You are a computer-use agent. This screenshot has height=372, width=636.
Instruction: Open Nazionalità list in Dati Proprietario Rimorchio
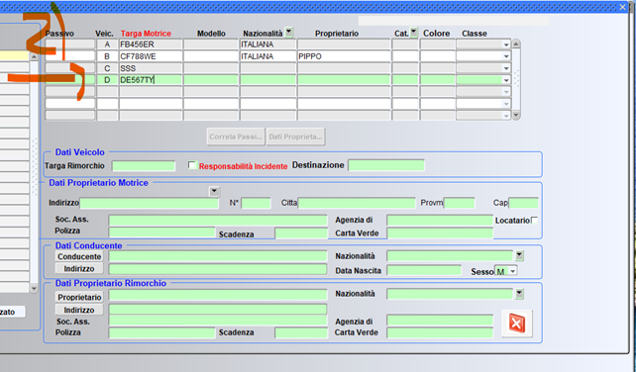(519, 294)
